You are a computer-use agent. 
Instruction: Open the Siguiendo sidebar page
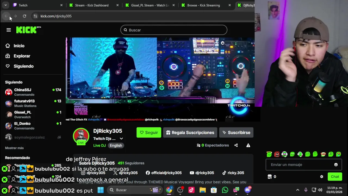coord(23,66)
